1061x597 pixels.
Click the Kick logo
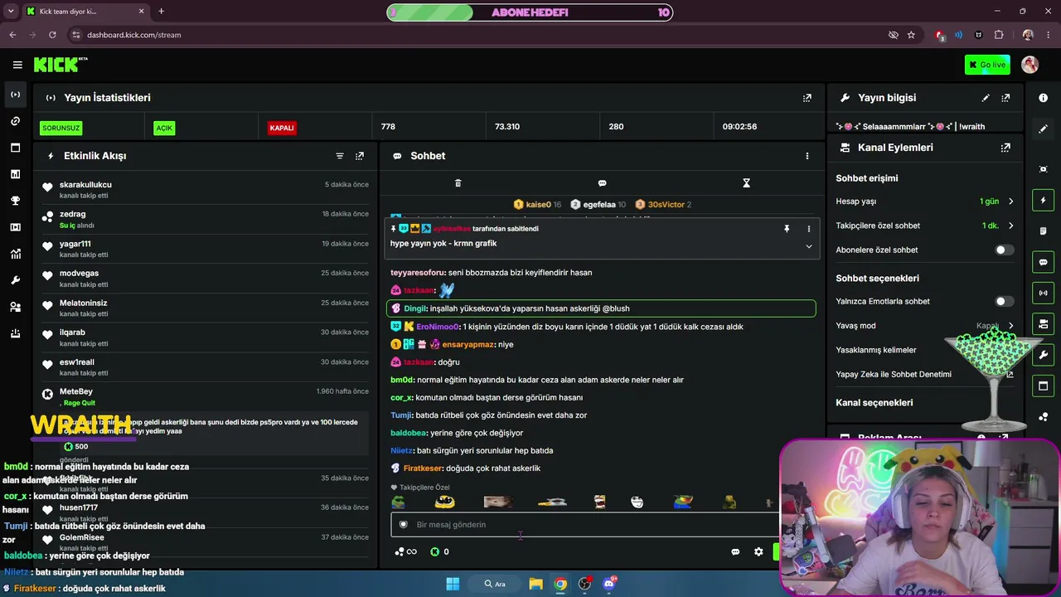coord(61,65)
